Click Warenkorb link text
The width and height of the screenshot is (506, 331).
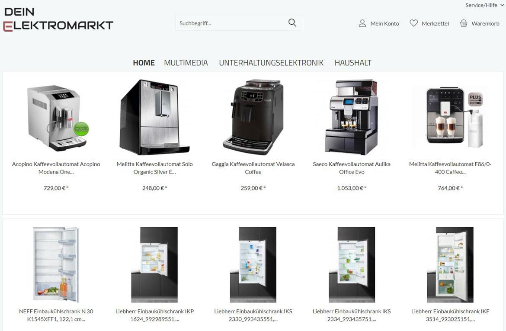click(x=485, y=23)
